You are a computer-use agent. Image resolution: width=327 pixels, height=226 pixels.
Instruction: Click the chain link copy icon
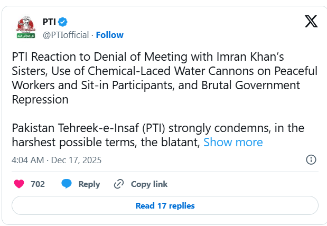(119, 184)
